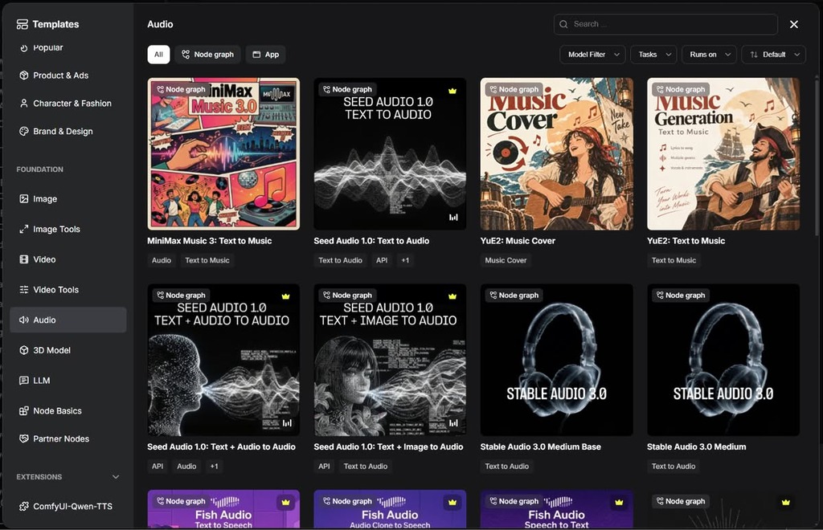Screen dimensions: 823x530
Task: Click the Video film icon
Action: 23,259
